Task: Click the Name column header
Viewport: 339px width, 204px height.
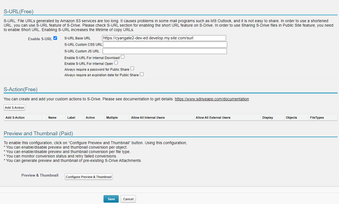Action: 52,118
